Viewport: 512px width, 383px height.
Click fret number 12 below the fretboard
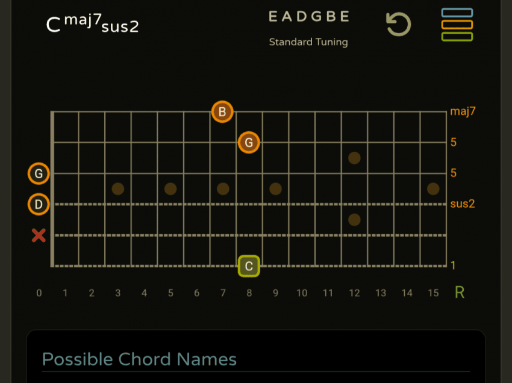pos(354,293)
